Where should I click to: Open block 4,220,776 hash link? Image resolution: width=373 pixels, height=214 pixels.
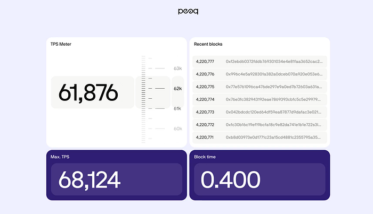tap(274, 74)
